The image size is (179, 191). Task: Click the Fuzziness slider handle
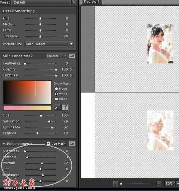(56, 75)
